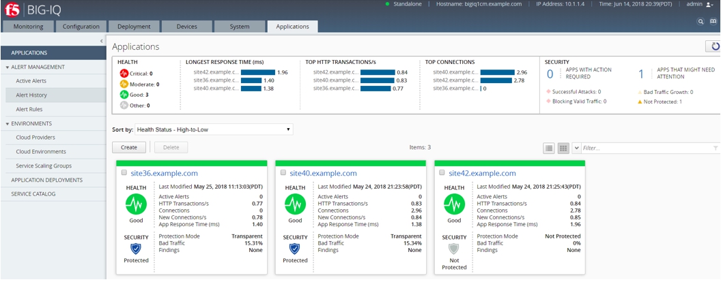
Task: Click the site36 Good health heartbeat icon
Action: [136, 204]
